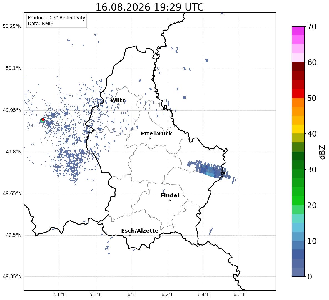
Task: Click the yellow 40 dBZ colorbar segment
Action: click(x=298, y=129)
